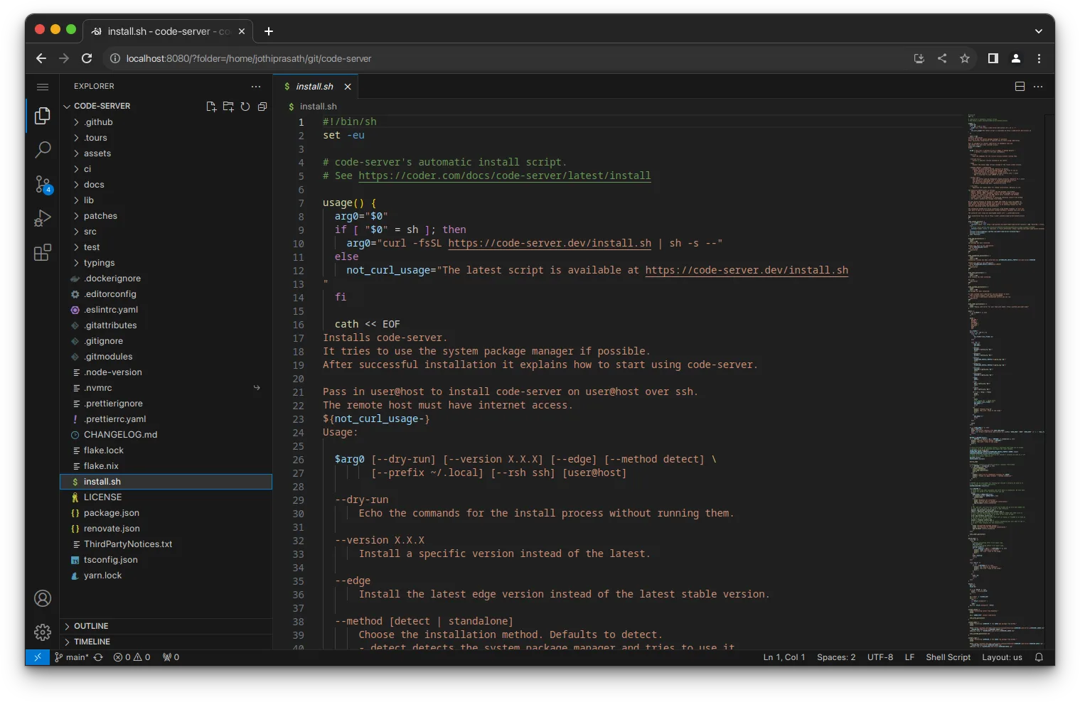Open the coder.com install docs link
The height and width of the screenshot is (702, 1080).
tap(505, 175)
